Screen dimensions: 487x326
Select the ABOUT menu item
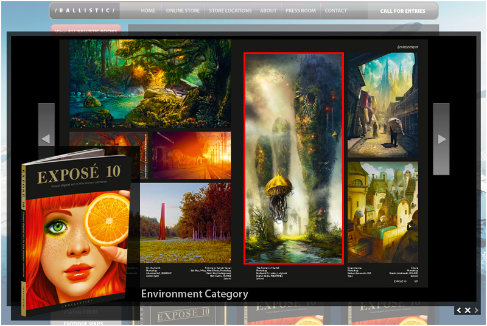(x=268, y=11)
